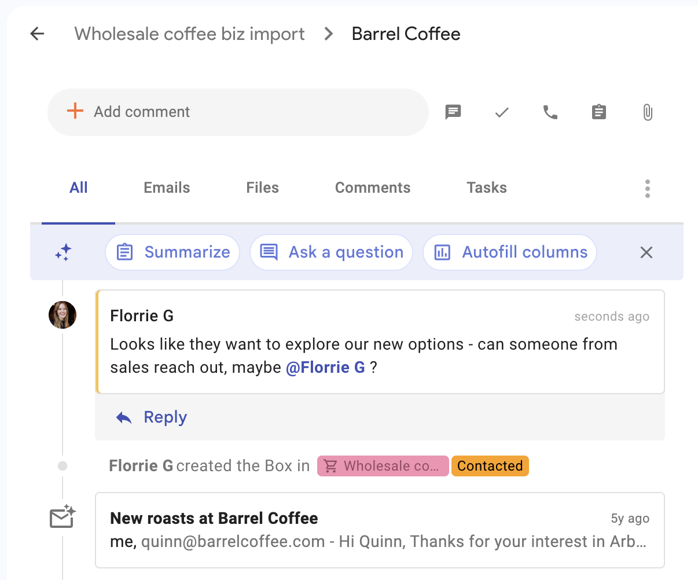Click Florrie G's avatar photo
Viewport: 698px width, 580px height.
(x=63, y=315)
